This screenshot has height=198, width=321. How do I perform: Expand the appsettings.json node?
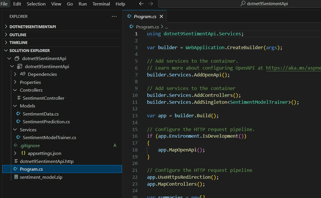coord(15,153)
